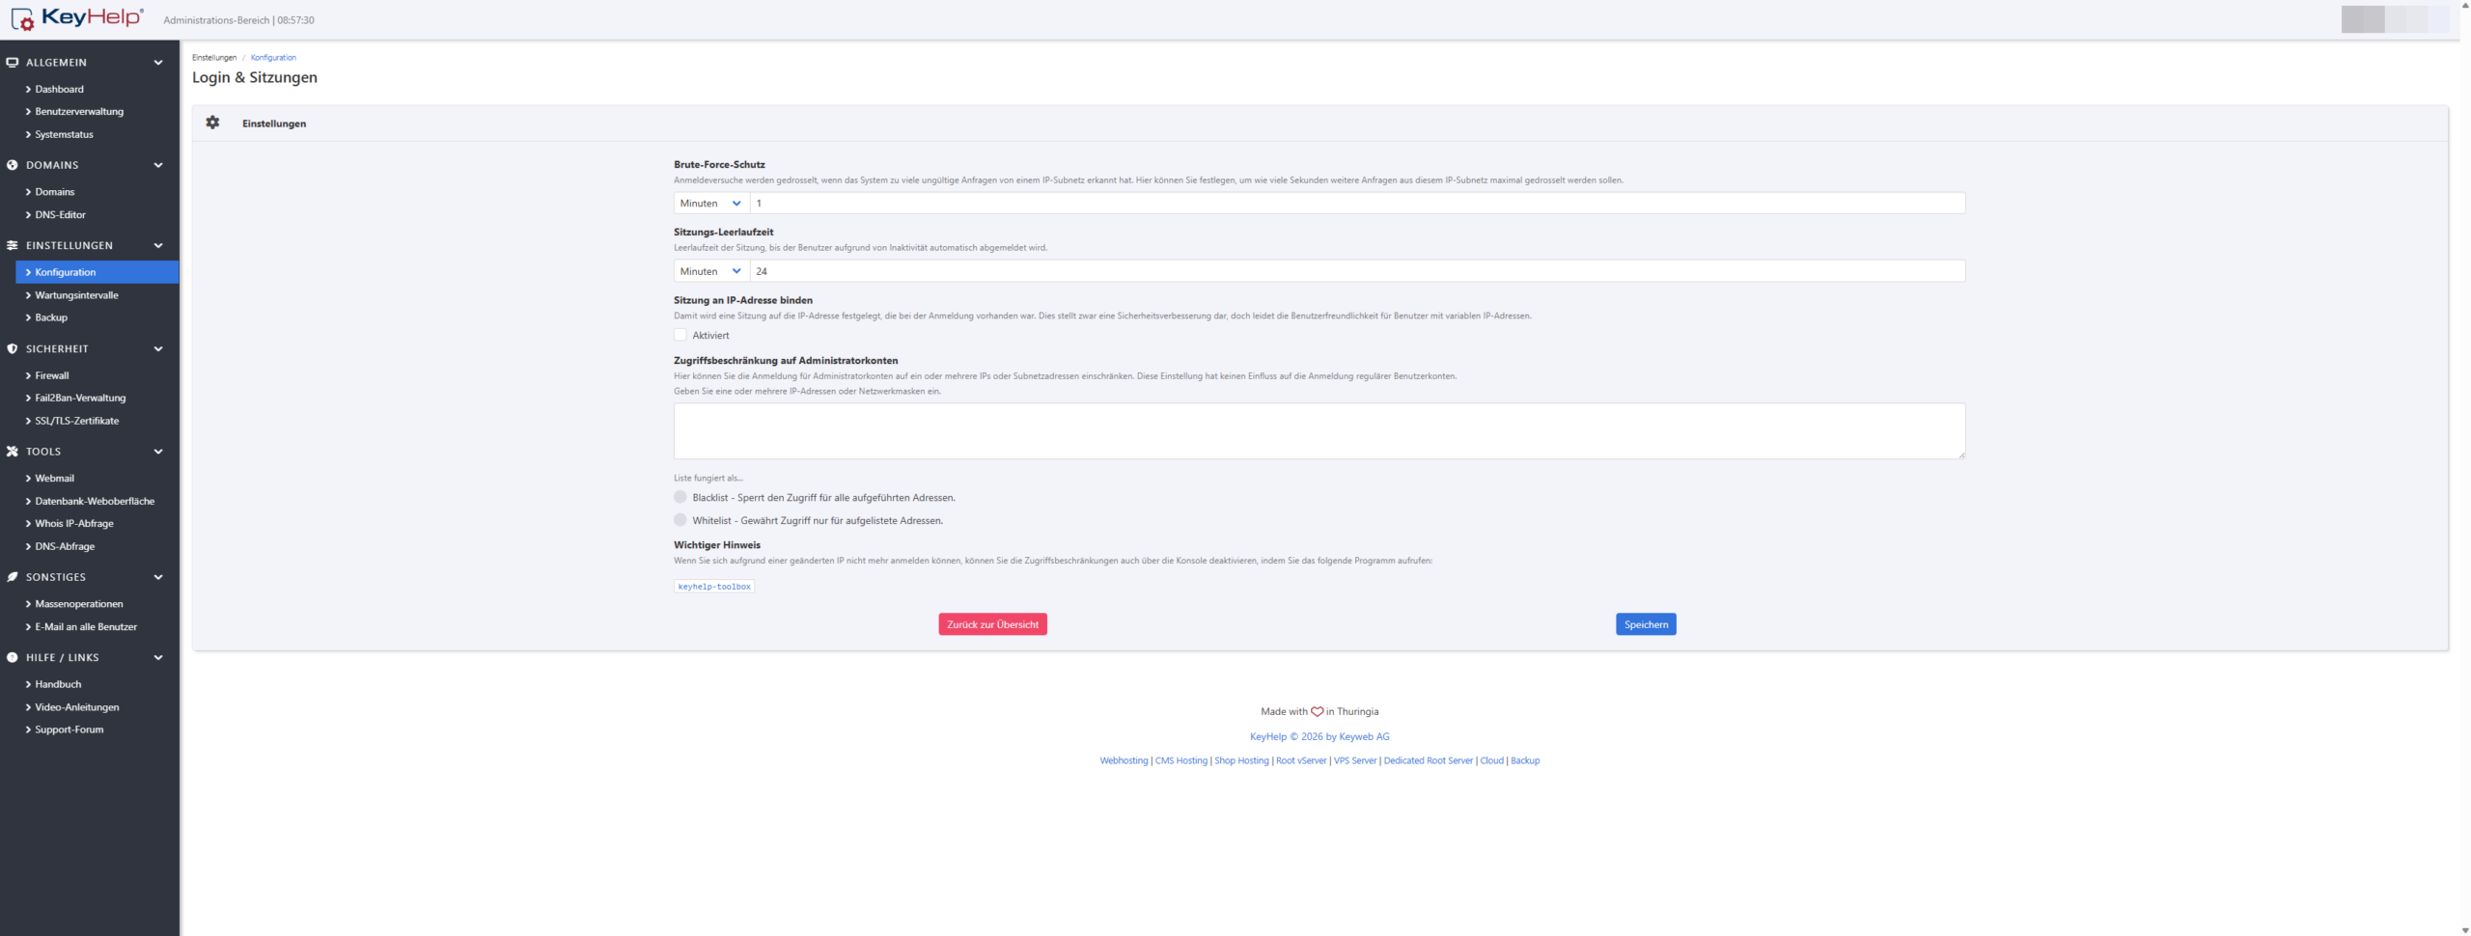Click the Tools wrench icon
The width and height of the screenshot is (2471, 936).
point(13,452)
